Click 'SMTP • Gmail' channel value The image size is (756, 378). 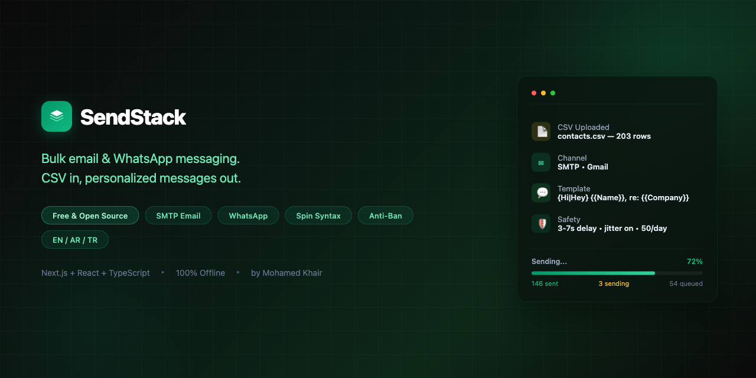click(583, 167)
